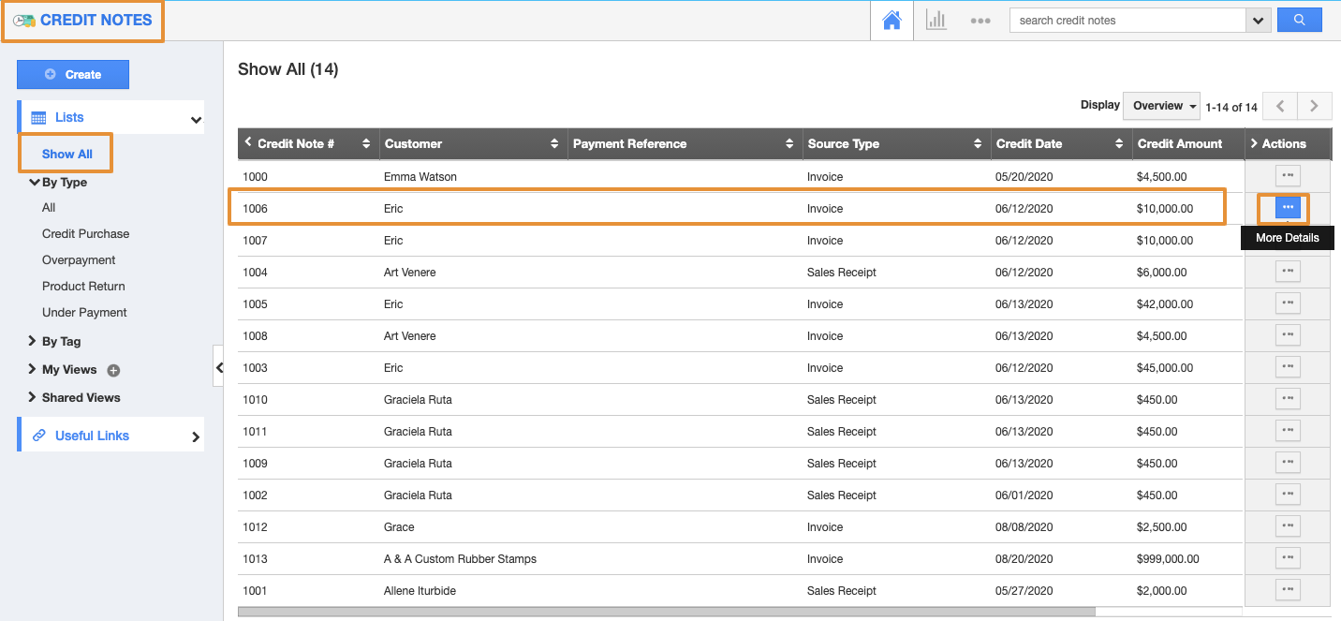
Task: Click the search credit notes input field
Action: click(1127, 21)
